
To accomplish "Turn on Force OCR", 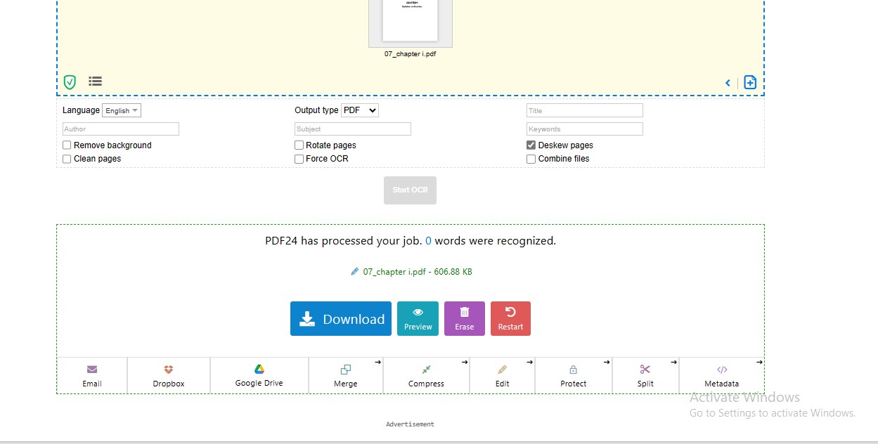I will (299, 159).
